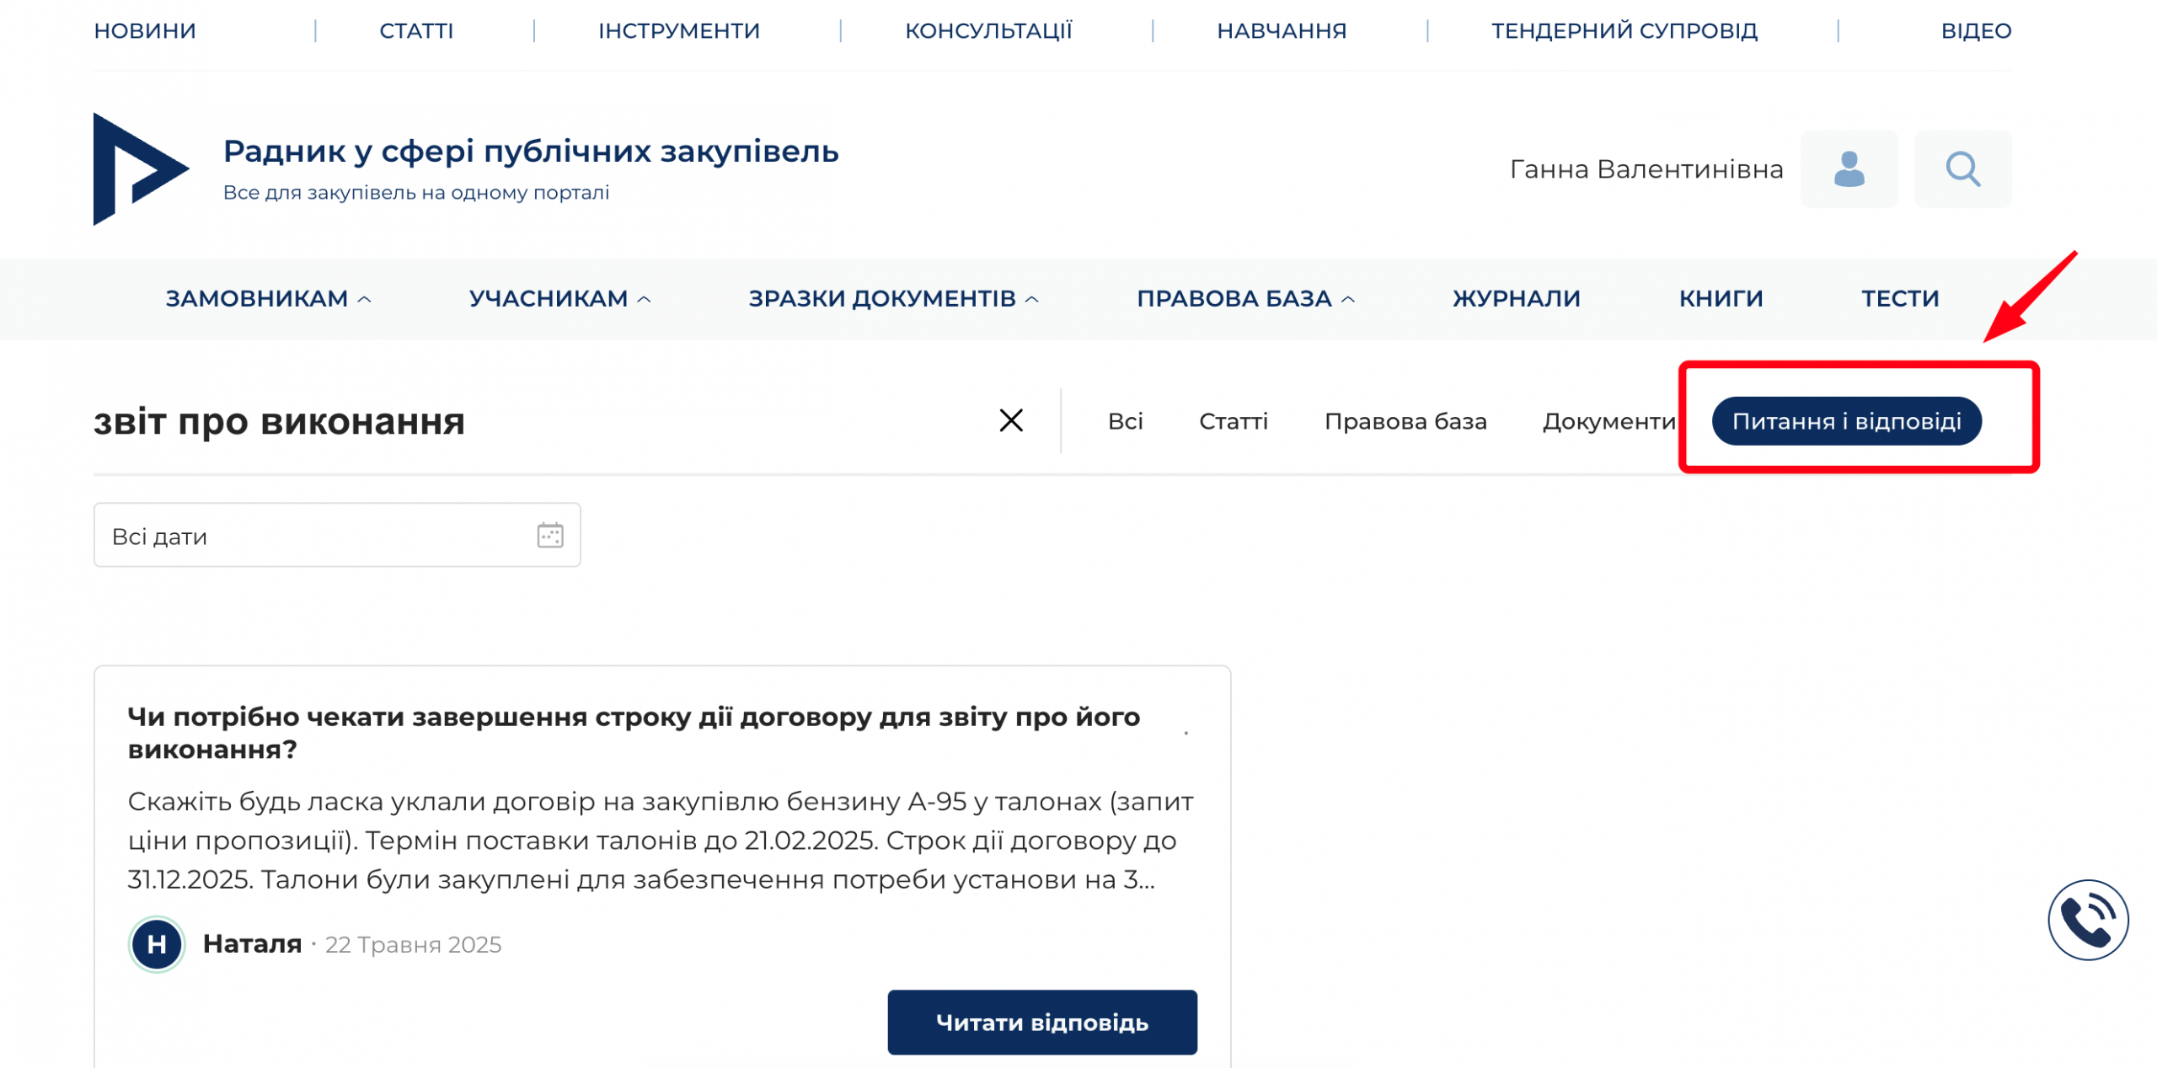Expand the ПРАВОВА БАЗА menu
Viewport: 2157px width, 1068px height.
click(1245, 298)
